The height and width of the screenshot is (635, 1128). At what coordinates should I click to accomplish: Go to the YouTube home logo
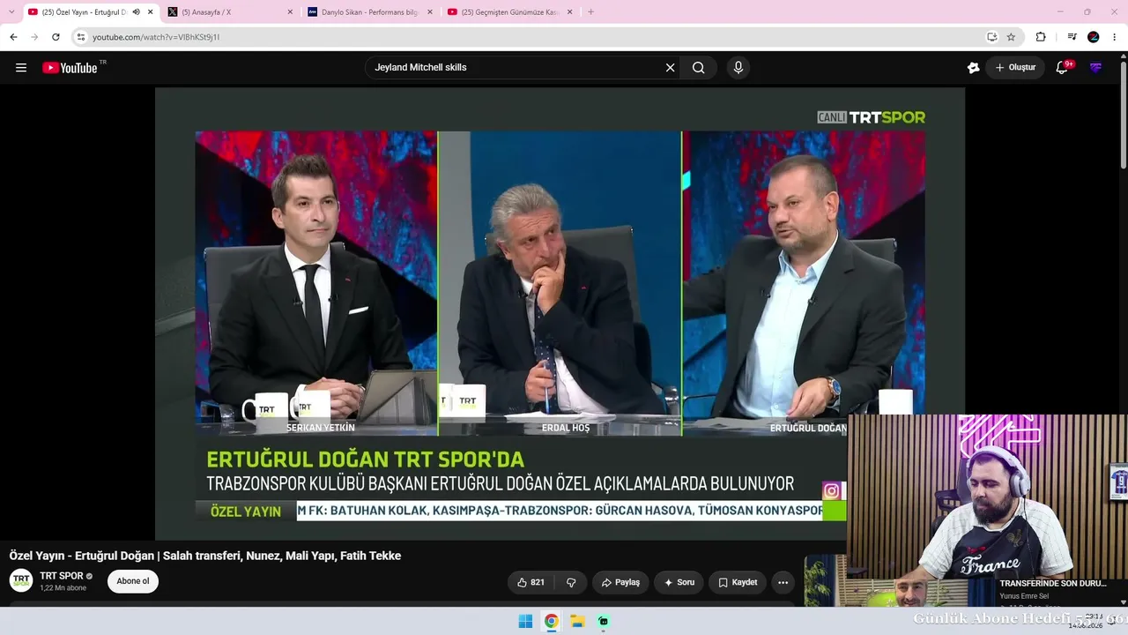pos(70,68)
